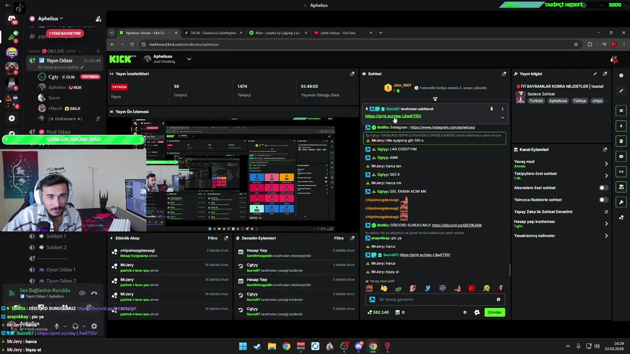Open a new browser tab
This screenshot has width=630, height=354.
click(380, 33)
